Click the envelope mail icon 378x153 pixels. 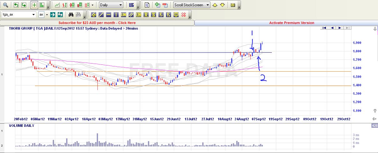(x=233, y=5)
